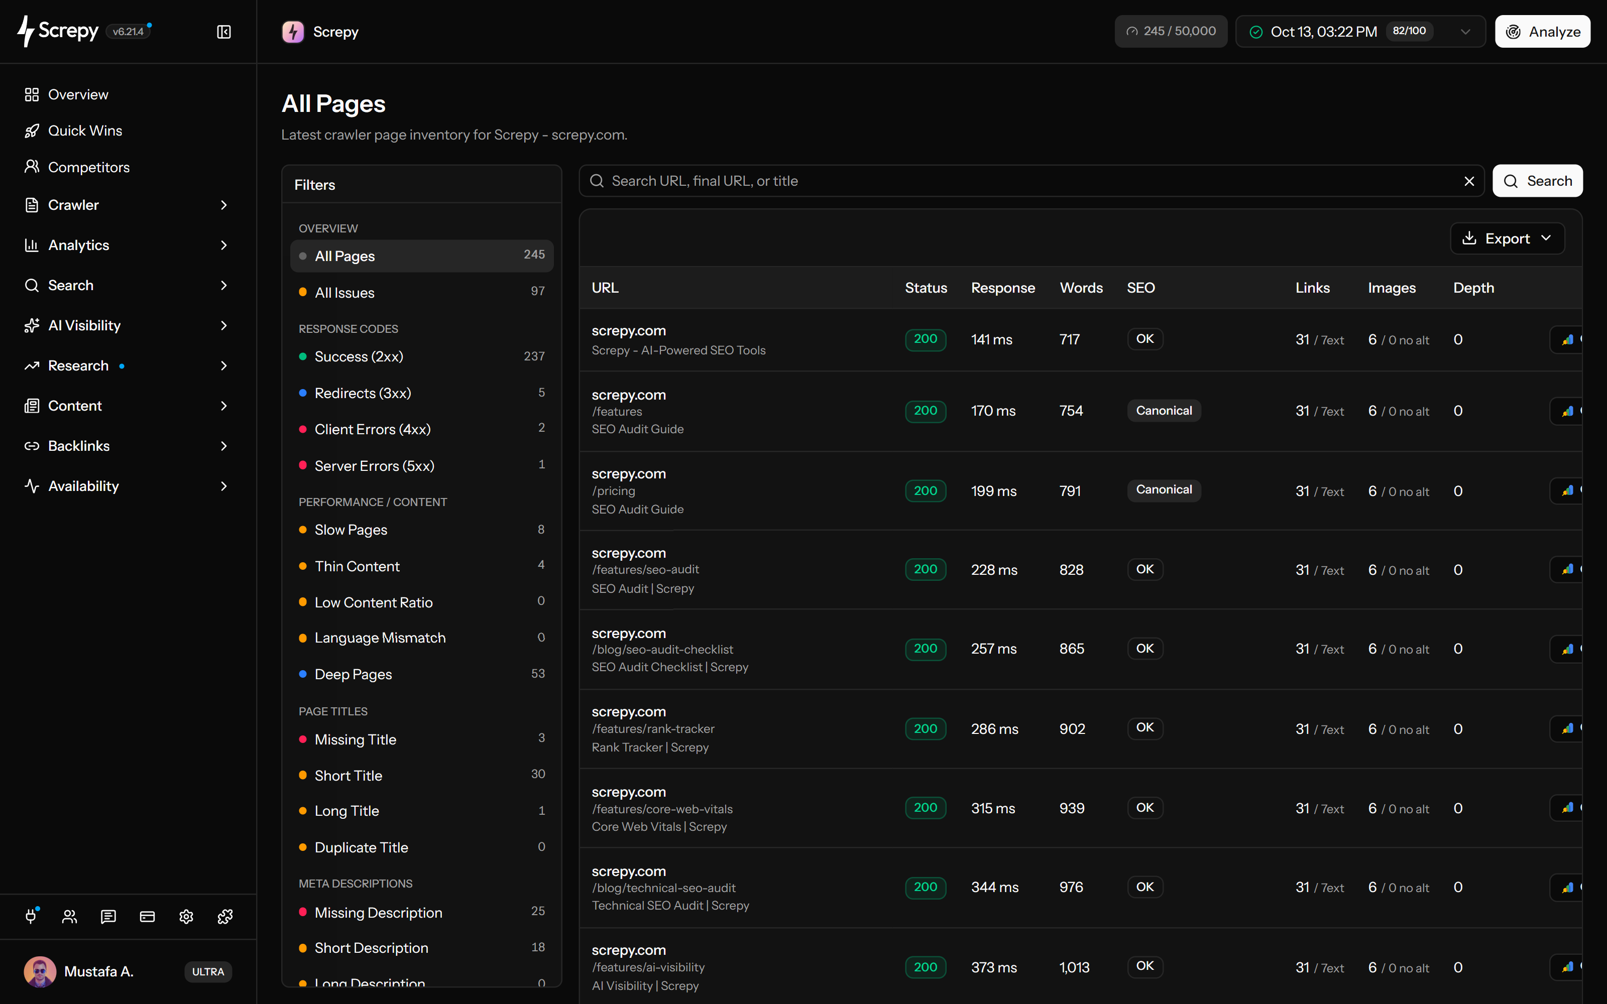Open the settings gear icon
The width and height of the screenshot is (1607, 1004).
[186, 917]
